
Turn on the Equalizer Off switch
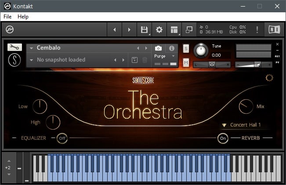[62, 138]
